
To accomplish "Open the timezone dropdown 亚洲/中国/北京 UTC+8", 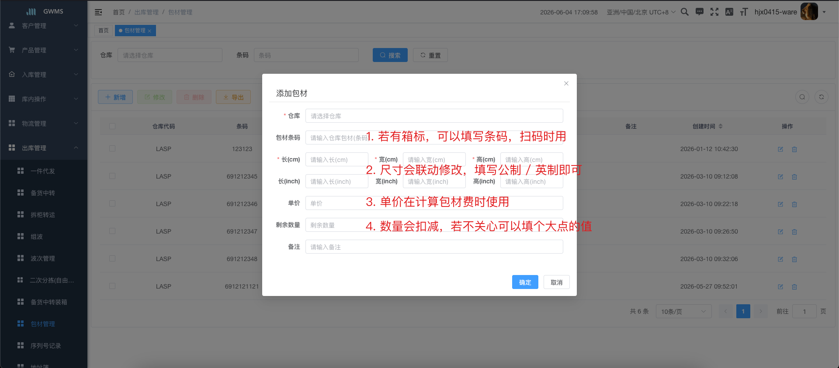I will point(641,12).
